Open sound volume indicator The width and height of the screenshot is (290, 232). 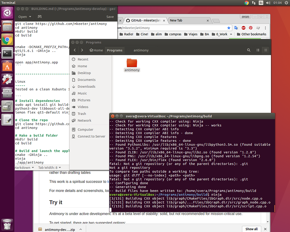(x=268, y=3)
